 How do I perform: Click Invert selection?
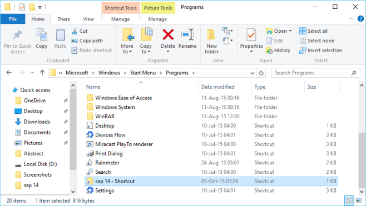click(321, 51)
